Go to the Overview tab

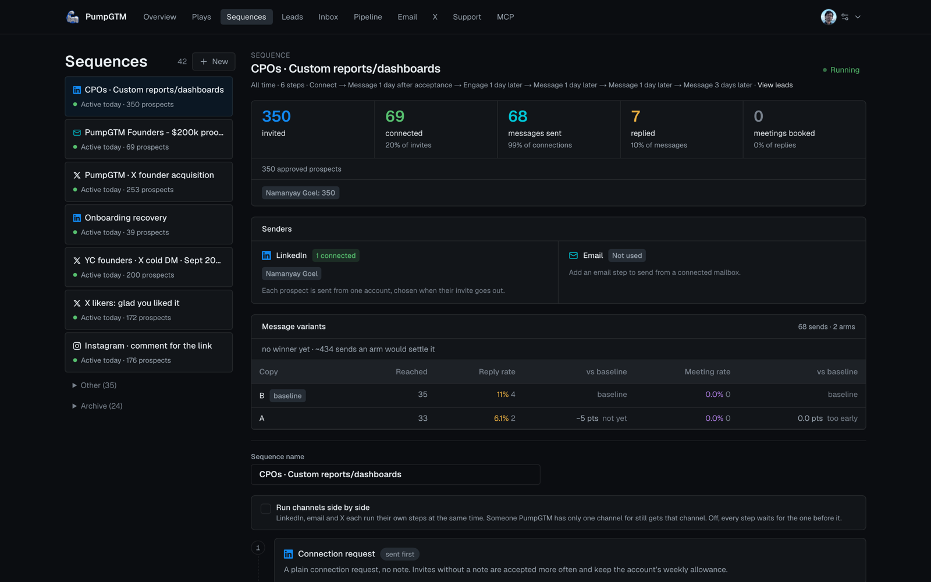point(159,17)
